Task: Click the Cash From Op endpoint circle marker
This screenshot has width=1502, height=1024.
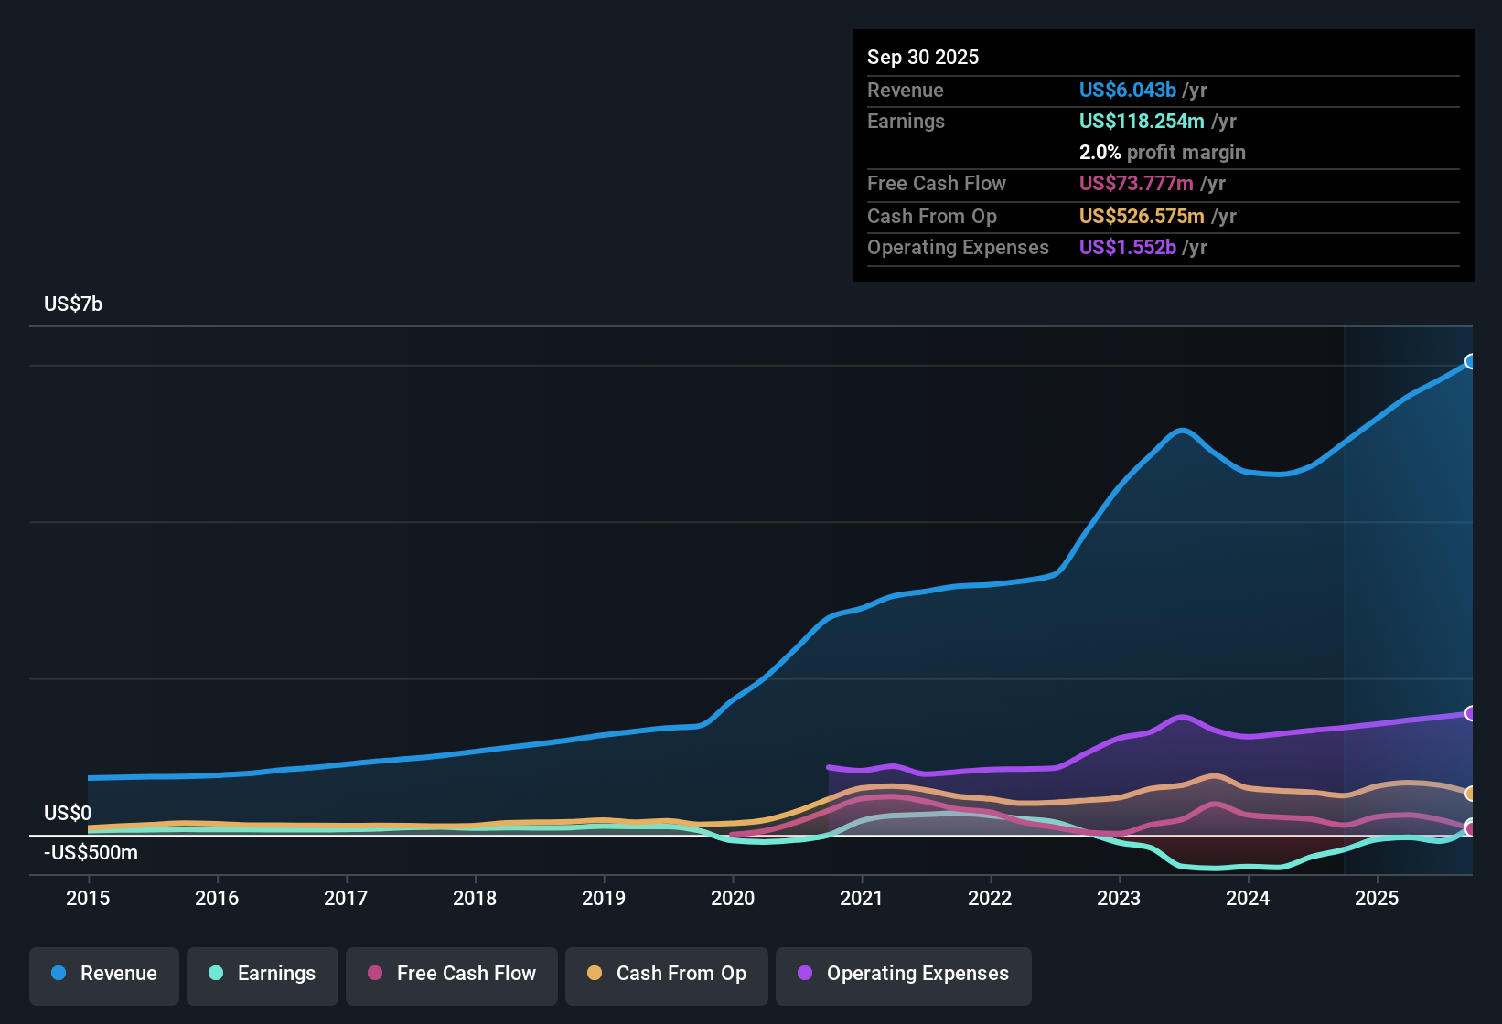Action: [1470, 794]
